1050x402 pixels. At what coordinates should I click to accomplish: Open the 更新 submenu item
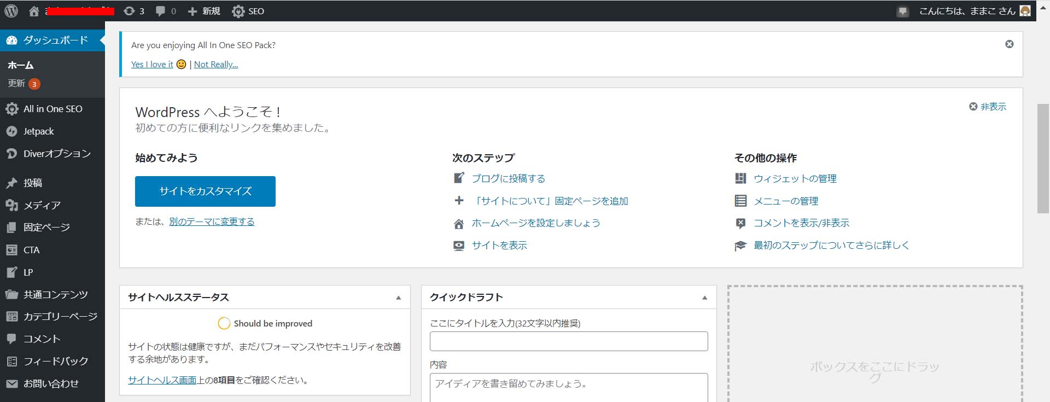pos(16,84)
